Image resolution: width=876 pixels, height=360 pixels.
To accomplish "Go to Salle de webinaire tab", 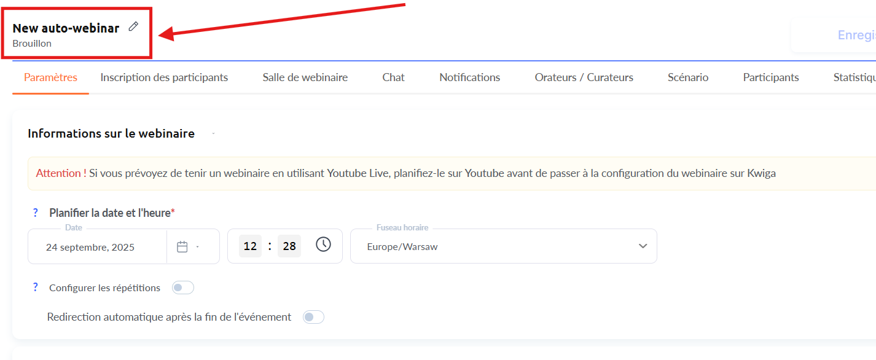I will pos(305,77).
